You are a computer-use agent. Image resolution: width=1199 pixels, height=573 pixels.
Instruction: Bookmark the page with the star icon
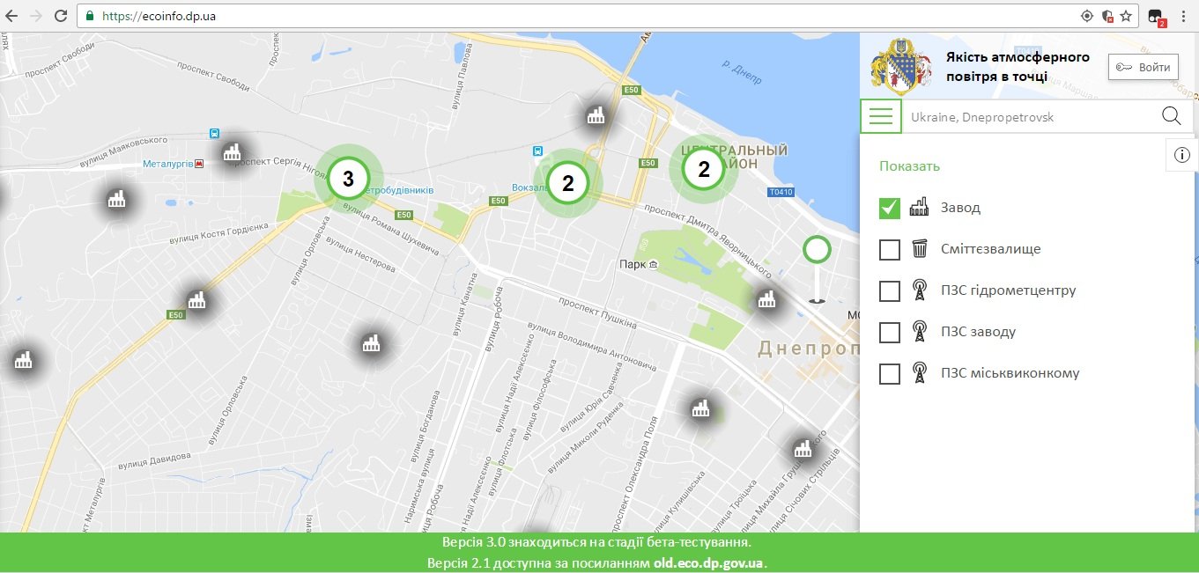1126,16
